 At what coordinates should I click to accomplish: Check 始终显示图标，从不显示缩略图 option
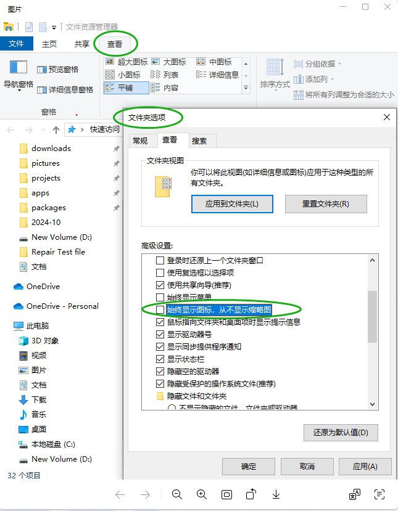tap(160, 309)
